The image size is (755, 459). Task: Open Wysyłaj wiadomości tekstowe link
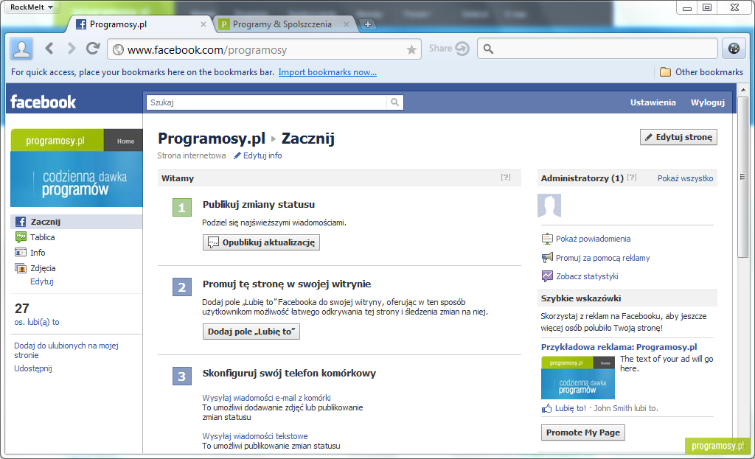[x=254, y=436]
